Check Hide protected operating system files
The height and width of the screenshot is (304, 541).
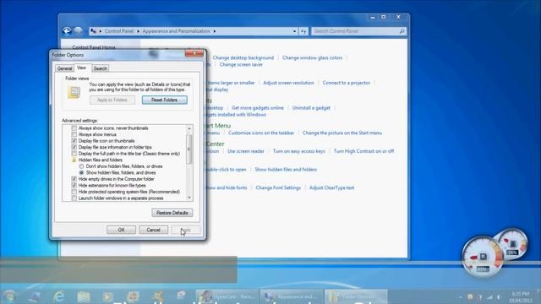(x=74, y=192)
